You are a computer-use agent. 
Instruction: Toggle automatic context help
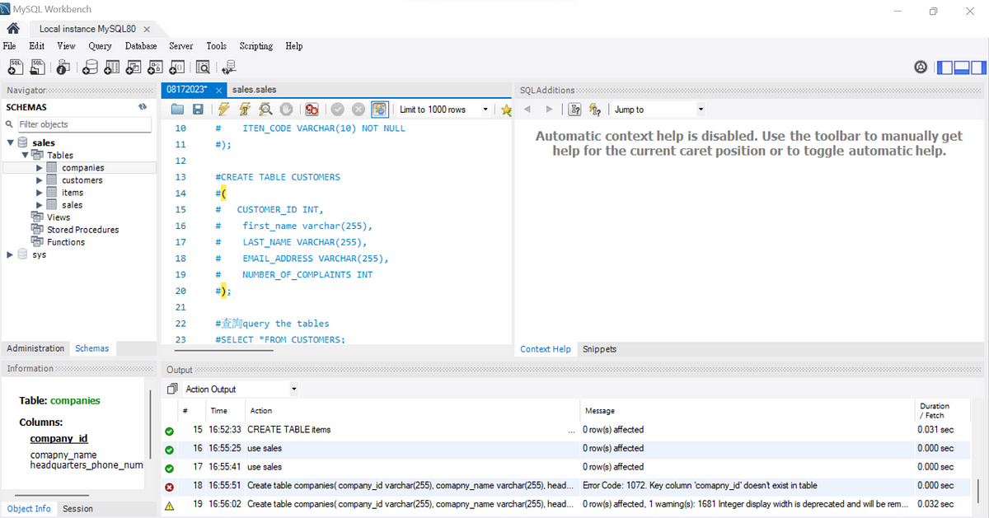click(x=574, y=110)
